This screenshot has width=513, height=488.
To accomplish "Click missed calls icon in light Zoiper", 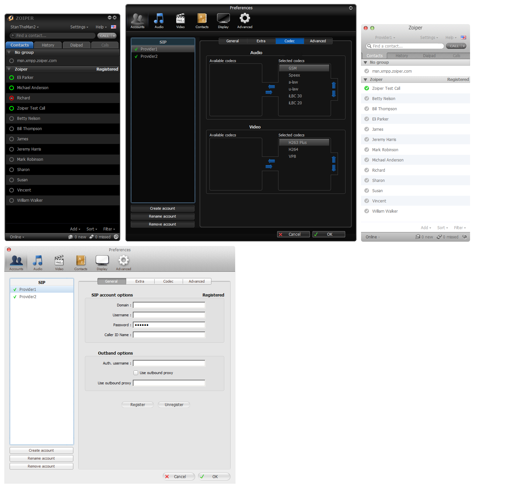I will tap(439, 237).
